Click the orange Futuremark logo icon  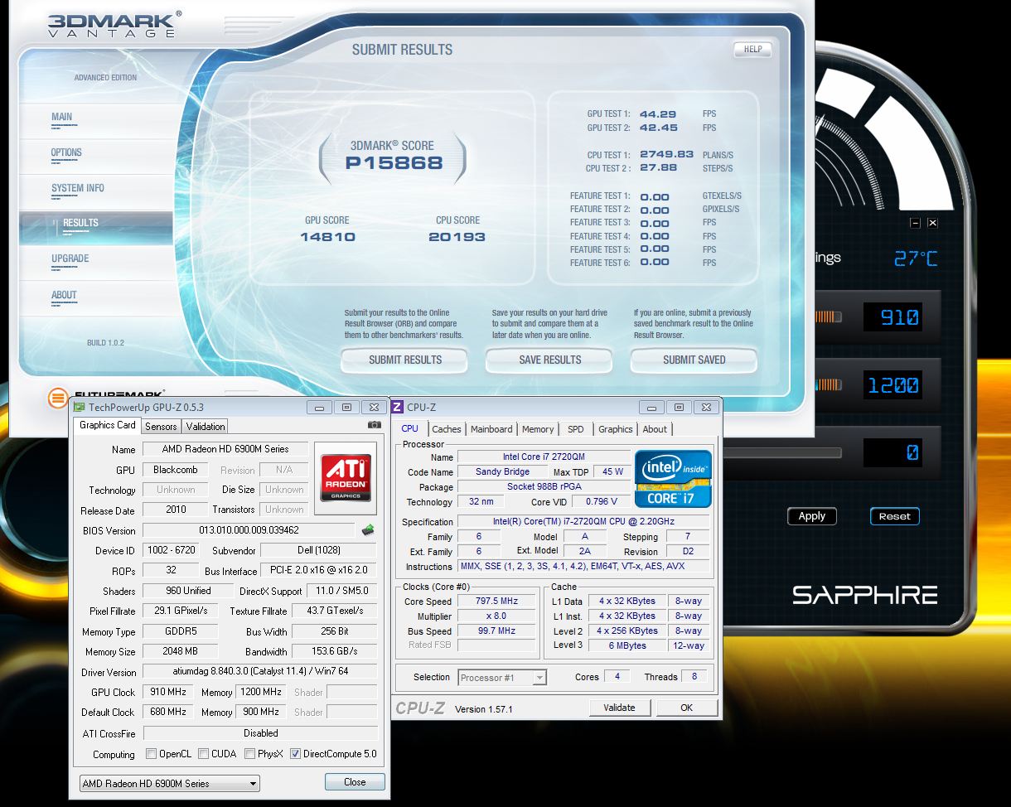point(57,398)
